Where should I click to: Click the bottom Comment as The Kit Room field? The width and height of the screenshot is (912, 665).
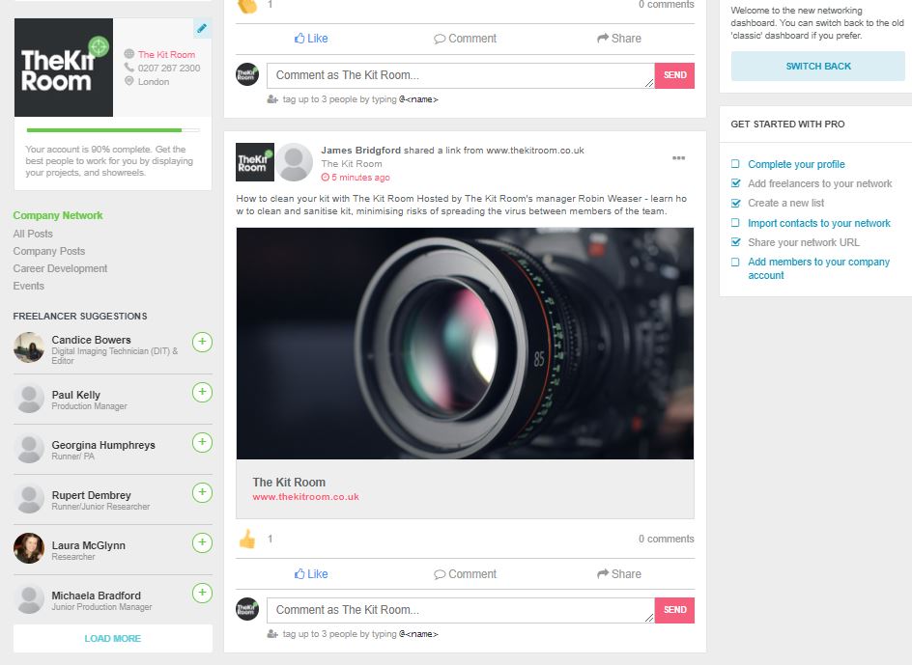pos(460,610)
